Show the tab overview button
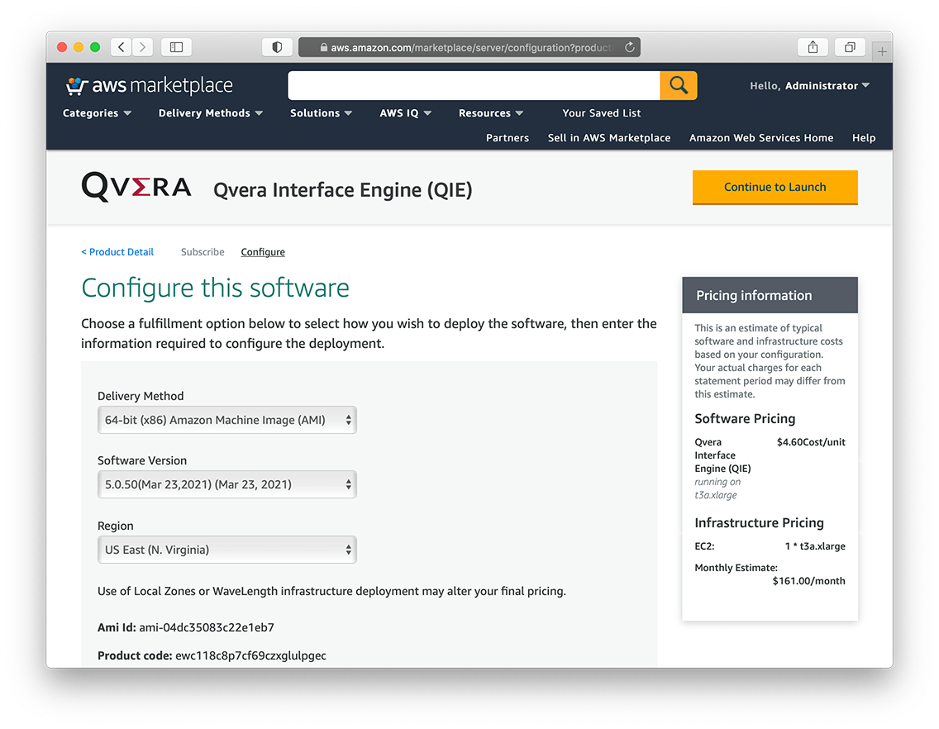This screenshot has width=939, height=729. pyautogui.click(x=849, y=47)
